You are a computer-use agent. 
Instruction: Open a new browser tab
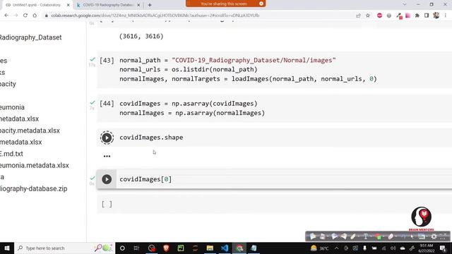pos(150,5)
